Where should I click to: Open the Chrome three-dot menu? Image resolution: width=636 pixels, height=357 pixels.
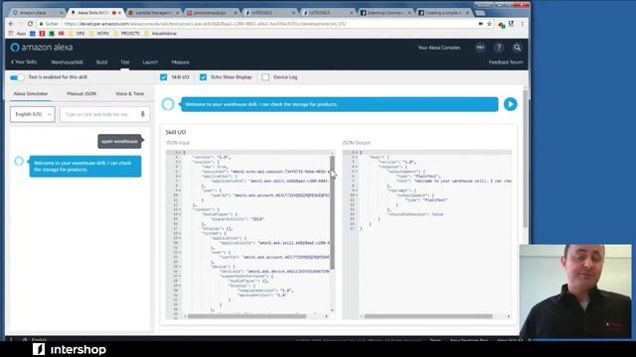point(522,24)
